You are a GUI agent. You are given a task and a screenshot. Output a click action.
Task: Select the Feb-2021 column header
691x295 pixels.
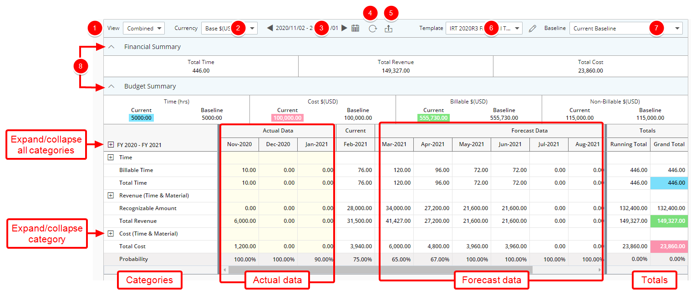coord(356,144)
